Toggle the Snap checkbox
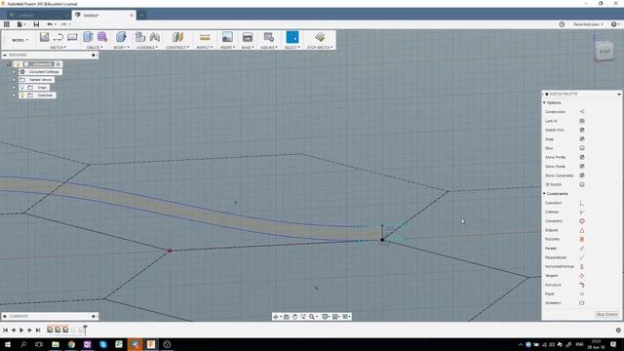 (582, 138)
